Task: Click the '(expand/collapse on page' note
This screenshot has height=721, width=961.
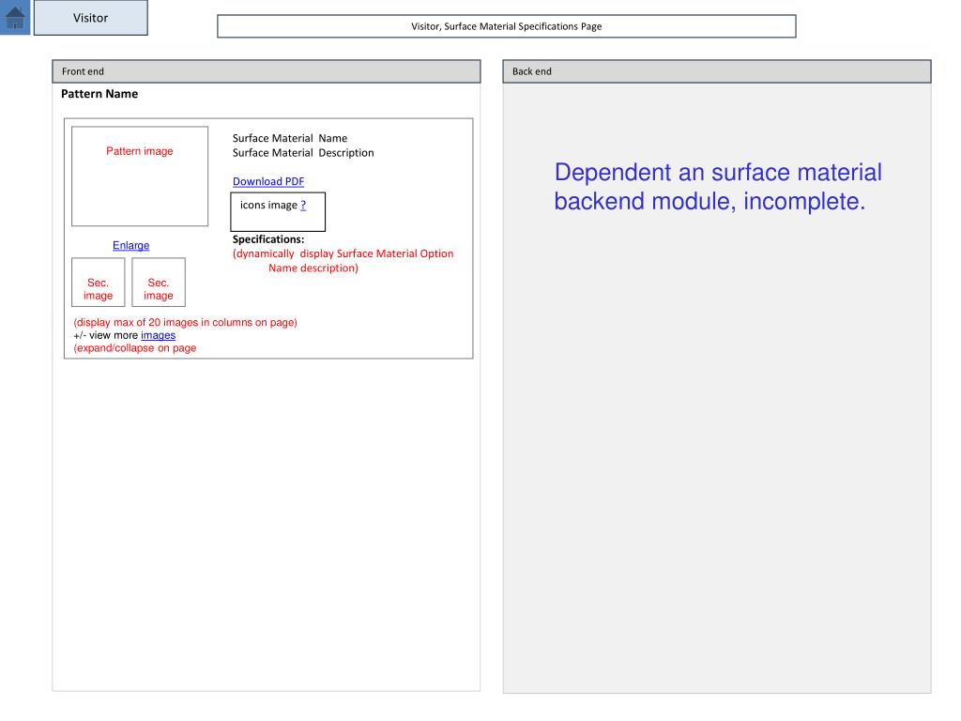Action: (135, 348)
